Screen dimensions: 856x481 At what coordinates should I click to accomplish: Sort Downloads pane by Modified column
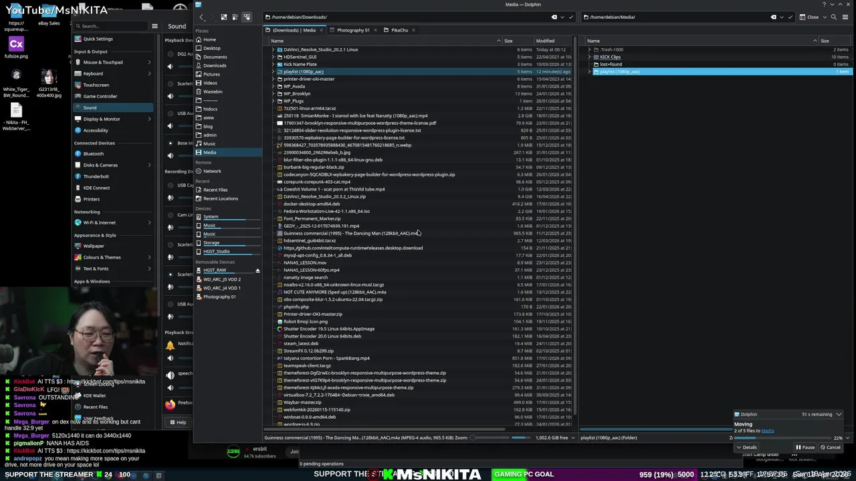552,41
